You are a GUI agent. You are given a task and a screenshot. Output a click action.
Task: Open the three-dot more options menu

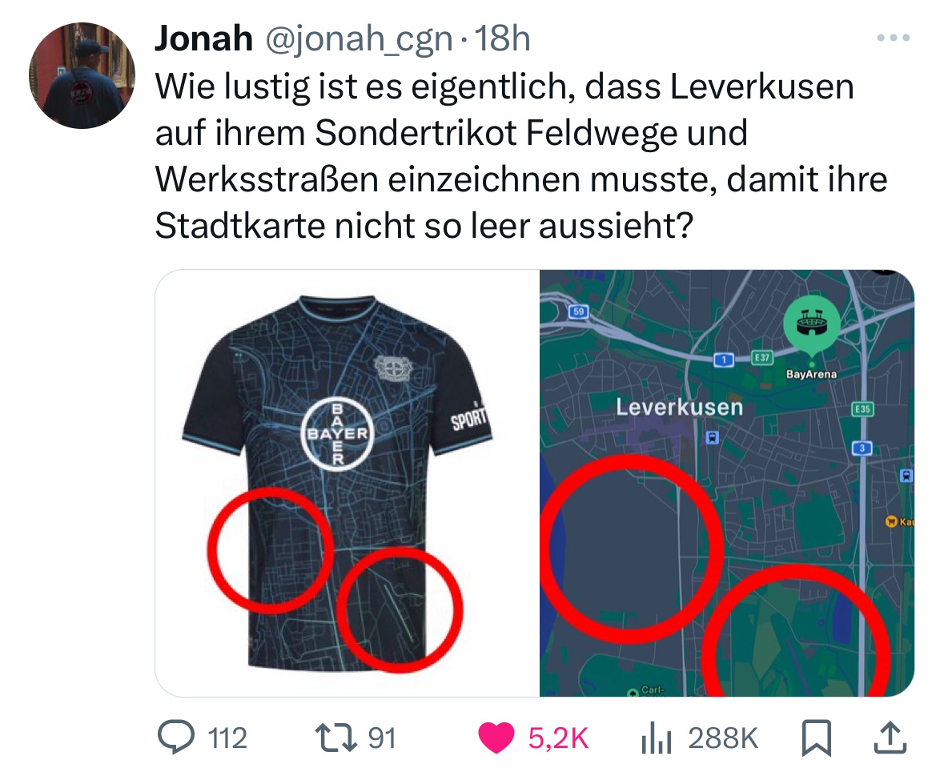[x=894, y=38]
